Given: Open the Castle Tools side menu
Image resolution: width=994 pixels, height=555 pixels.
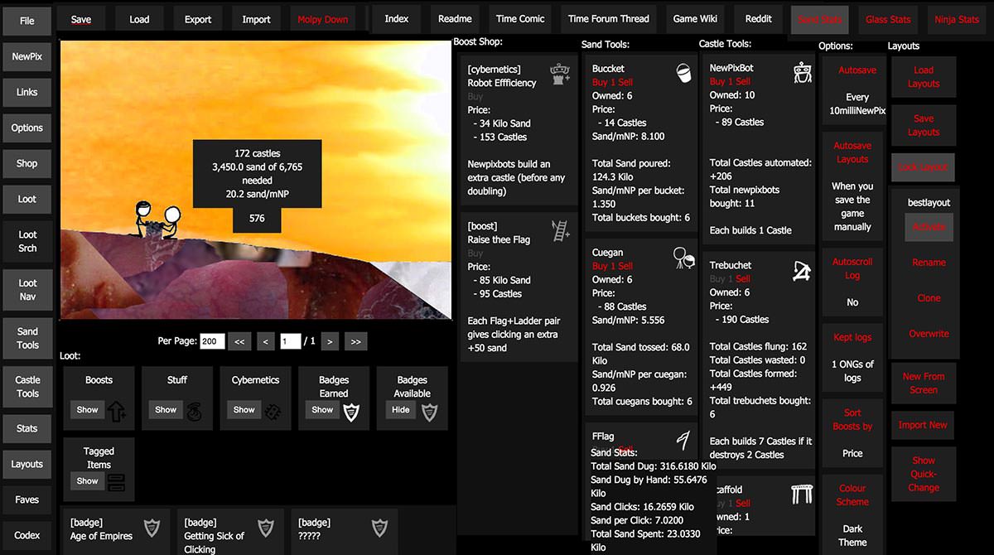Looking at the screenshot, I should tap(27, 387).
